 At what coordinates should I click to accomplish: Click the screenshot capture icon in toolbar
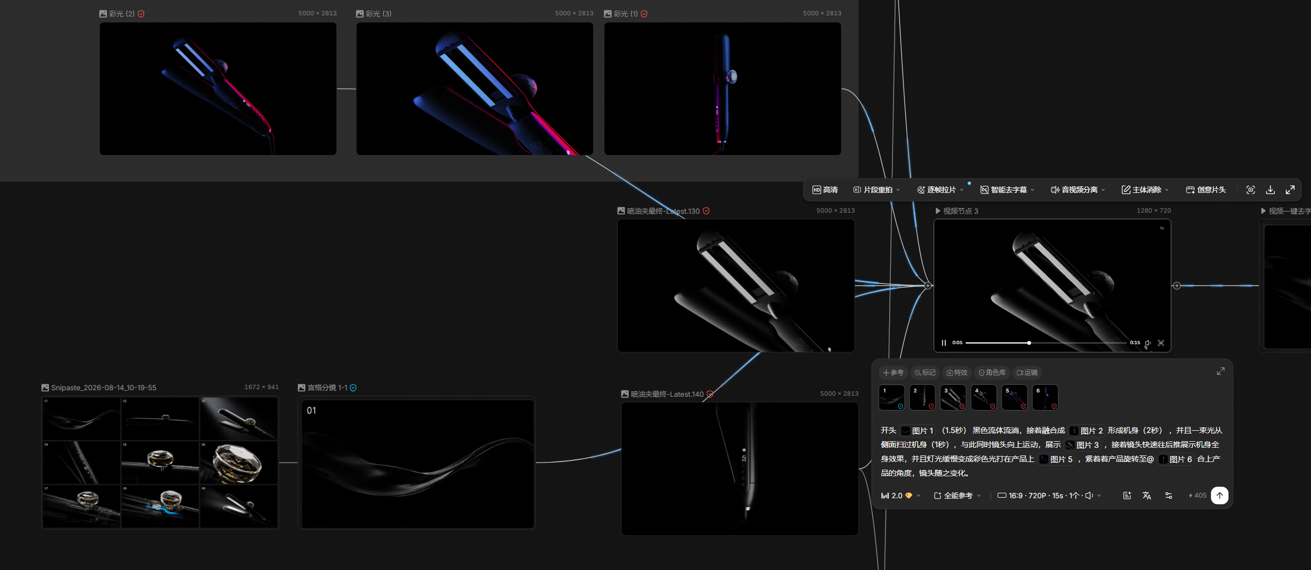pyautogui.click(x=1251, y=190)
